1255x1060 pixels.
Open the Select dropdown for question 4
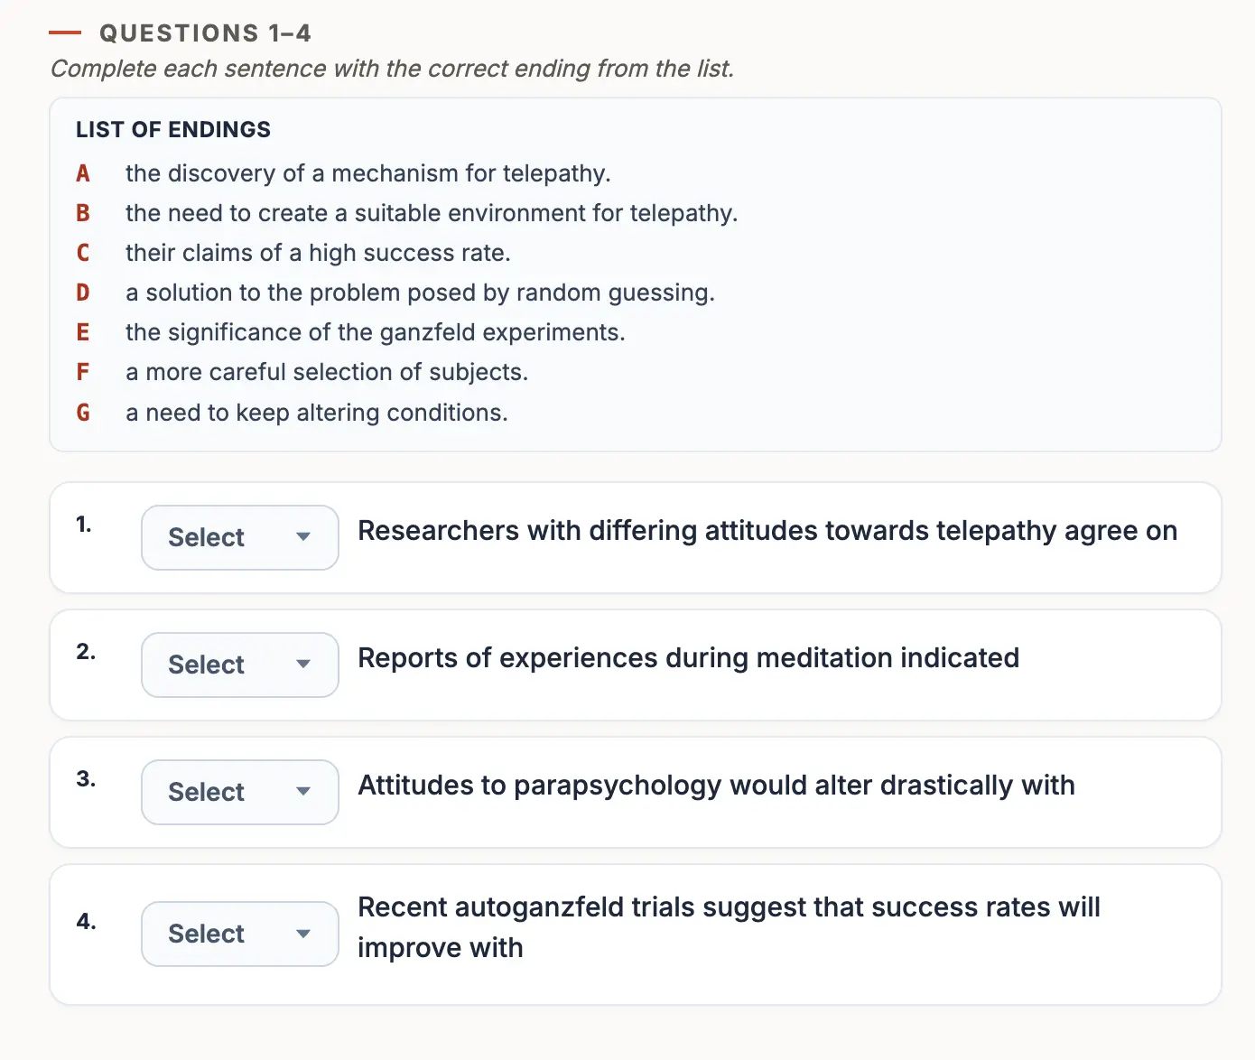(x=240, y=934)
